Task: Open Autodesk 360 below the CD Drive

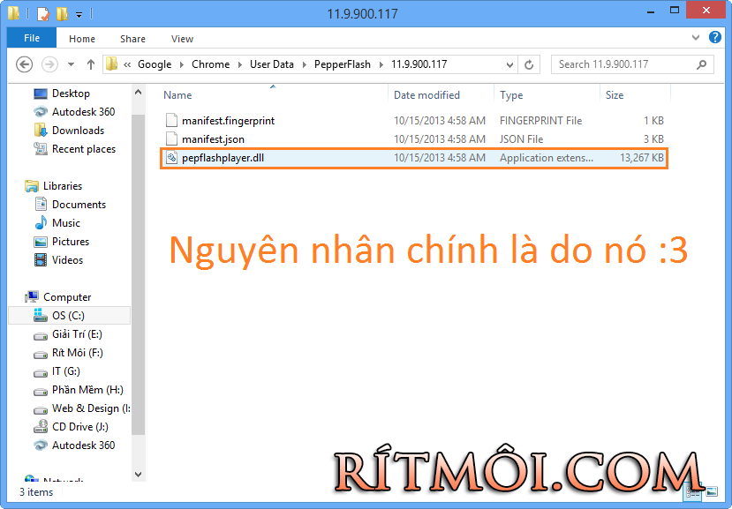Action: pos(83,445)
